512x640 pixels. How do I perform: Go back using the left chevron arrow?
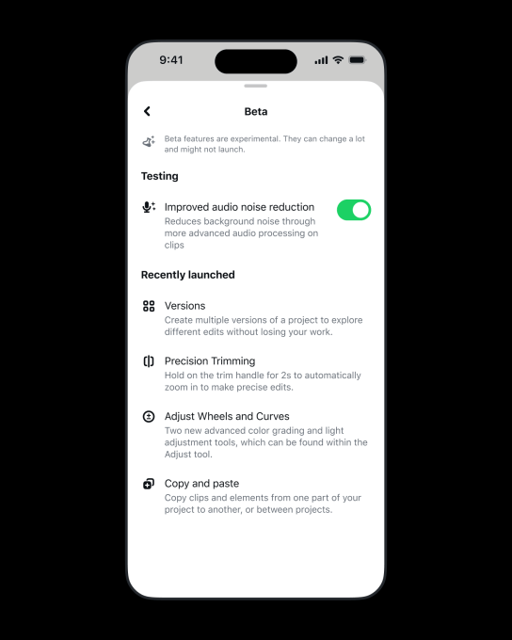(x=147, y=111)
